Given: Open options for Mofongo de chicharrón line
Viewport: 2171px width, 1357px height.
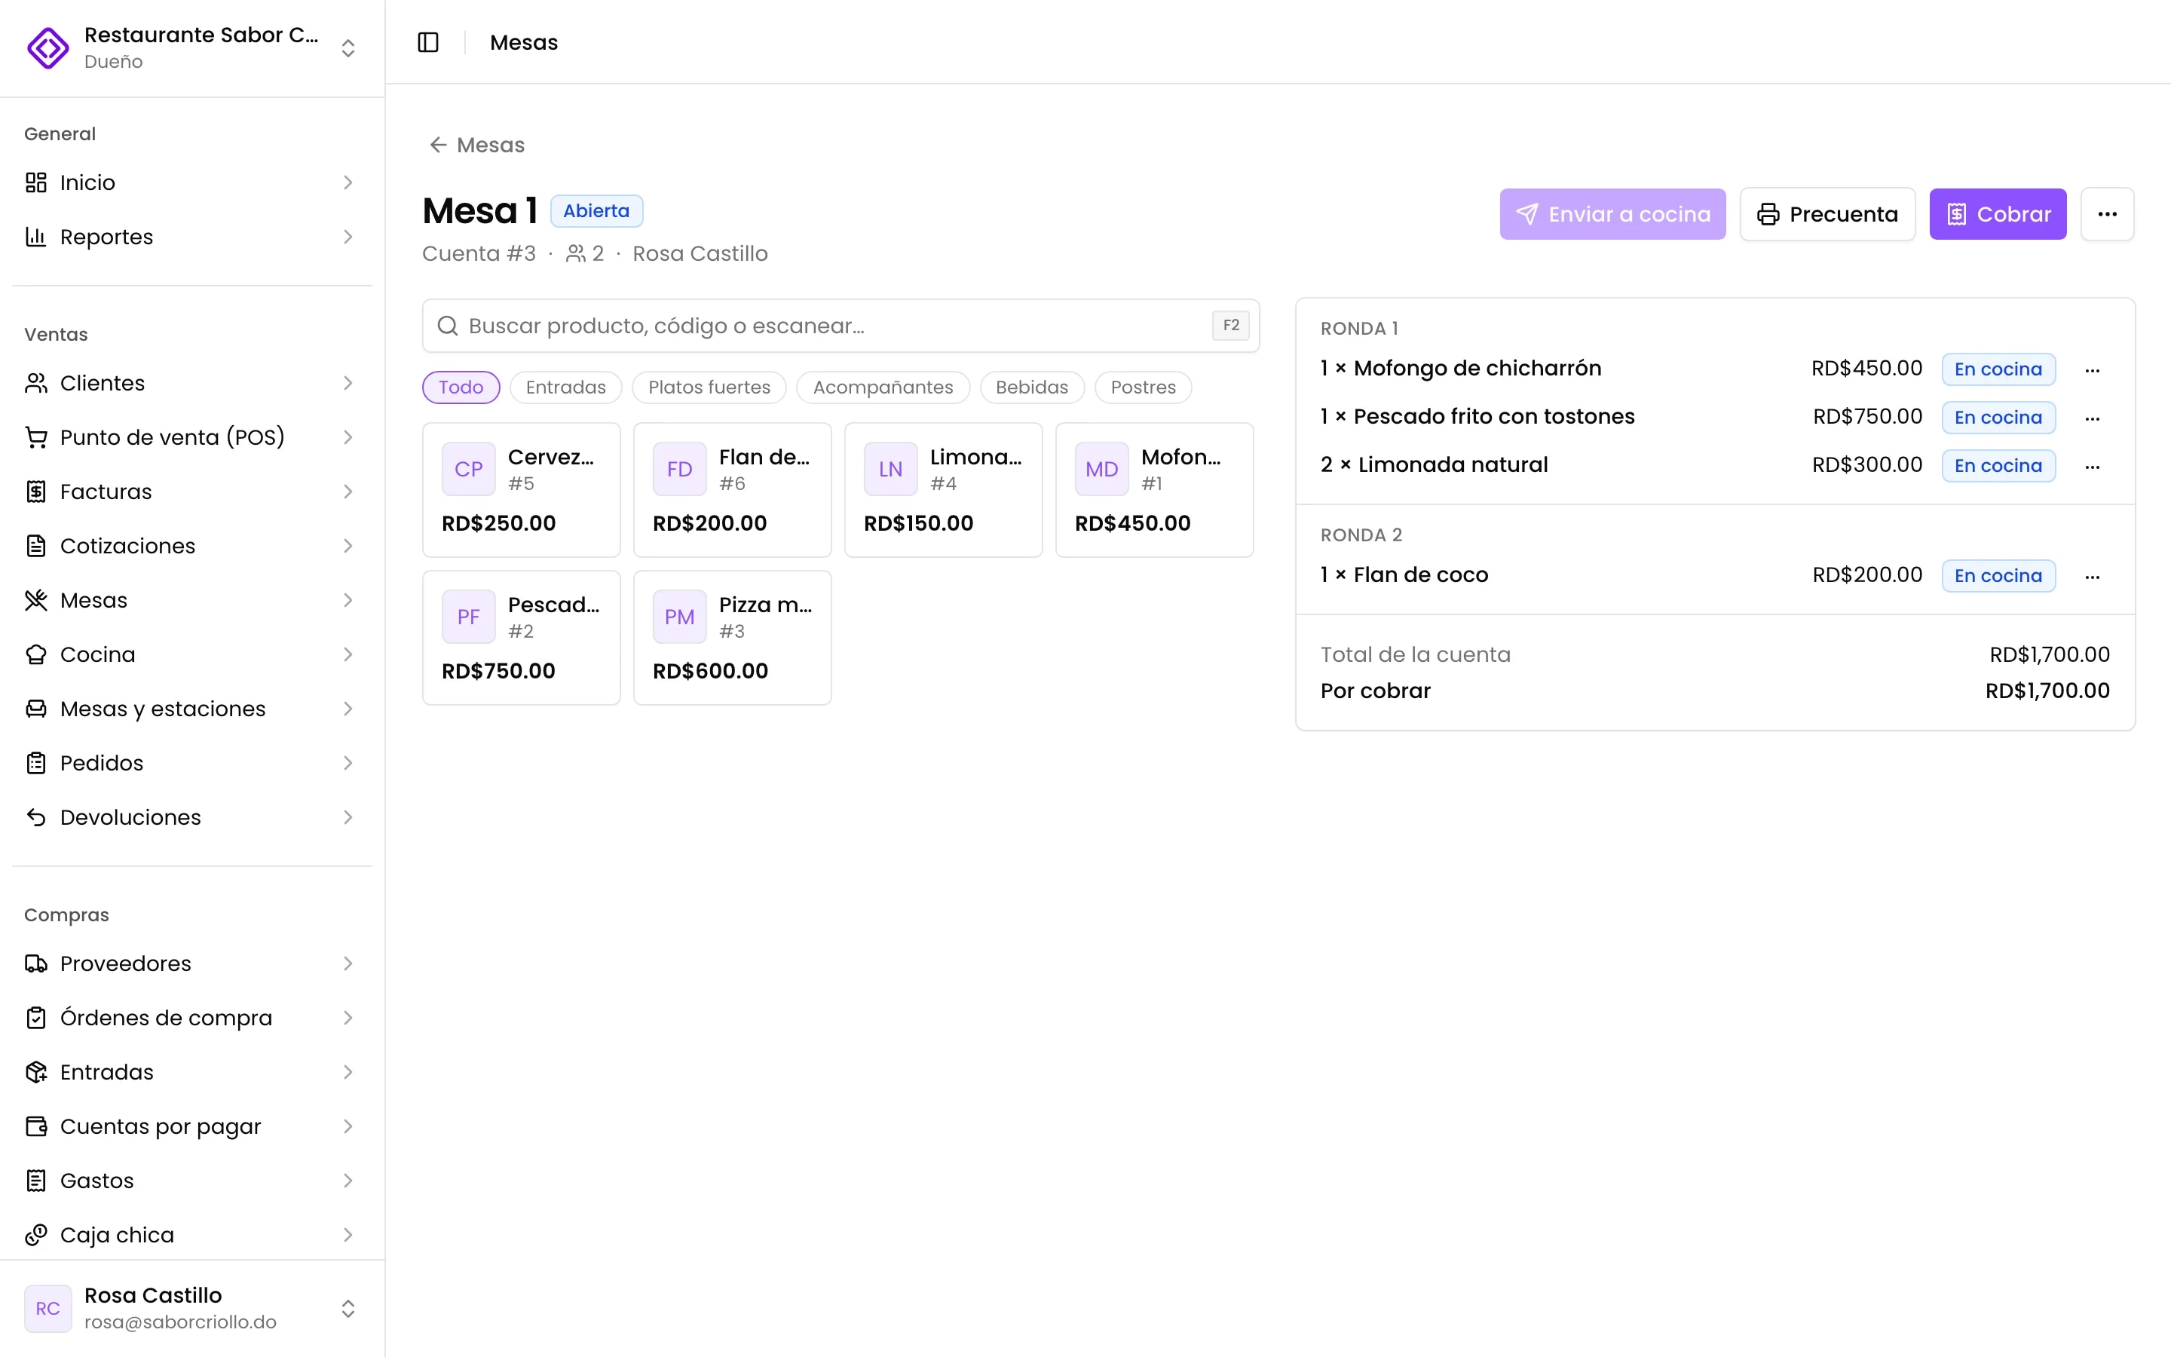Looking at the screenshot, I should coord(2092,369).
